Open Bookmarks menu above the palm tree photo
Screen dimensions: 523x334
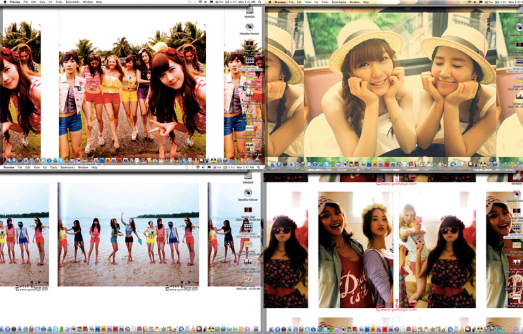tap(73, 2)
